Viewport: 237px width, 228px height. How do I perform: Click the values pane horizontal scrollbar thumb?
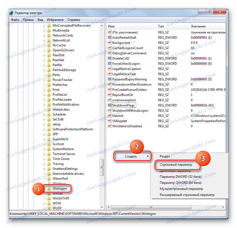pyautogui.click(x=151, y=207)
